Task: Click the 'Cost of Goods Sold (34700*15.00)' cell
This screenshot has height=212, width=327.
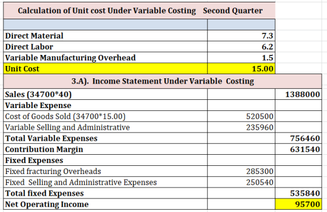Action: pos(106,116)
